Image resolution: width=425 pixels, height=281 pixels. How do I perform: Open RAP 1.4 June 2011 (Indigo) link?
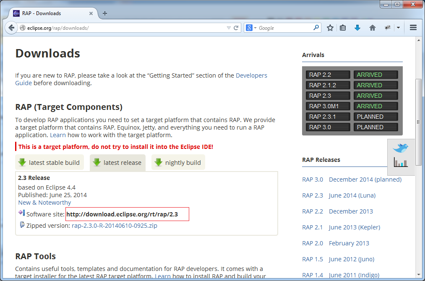(341, 275)
